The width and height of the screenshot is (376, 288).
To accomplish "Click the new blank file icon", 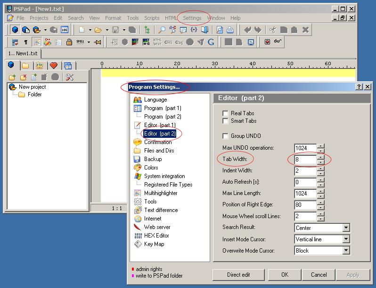I will click(x=82, y=30).
